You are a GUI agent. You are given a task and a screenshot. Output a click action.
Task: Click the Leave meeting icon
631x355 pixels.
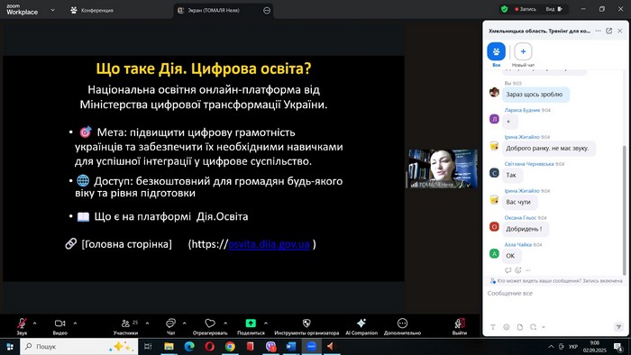tap(460, 323)
